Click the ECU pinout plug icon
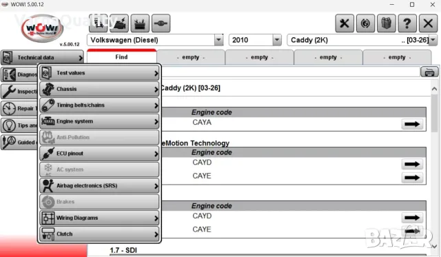Image resolution: width=441 pixels, height=257 pixels. point(48,154)
